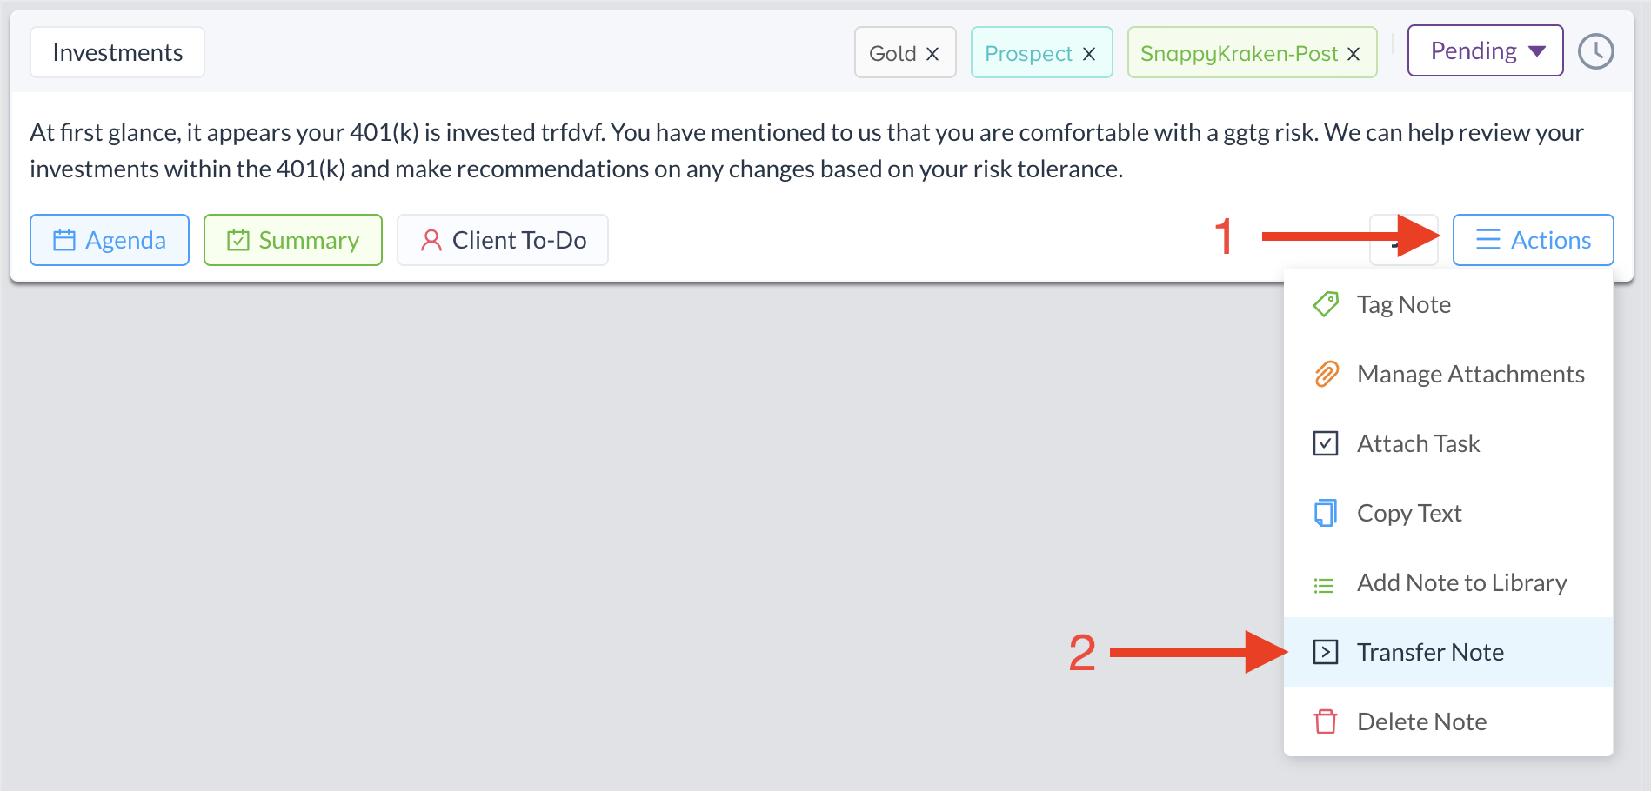The width and height of the screenshot is (1651, 791).
Task: Click the Investments title field
Action: 117,52
